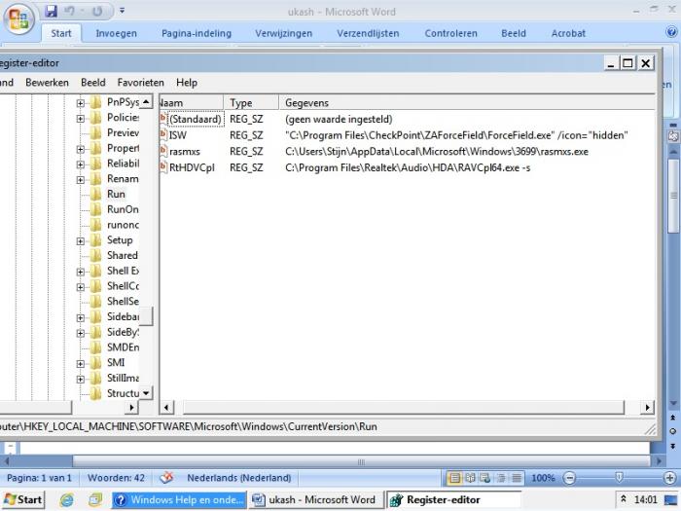Expand the Sidebar tree node
The height and width of the screenshot is (511, 681).
coord(81,317)
